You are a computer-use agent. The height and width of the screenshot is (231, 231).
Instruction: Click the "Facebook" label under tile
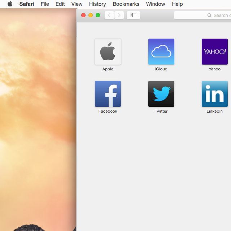point(108,111)
